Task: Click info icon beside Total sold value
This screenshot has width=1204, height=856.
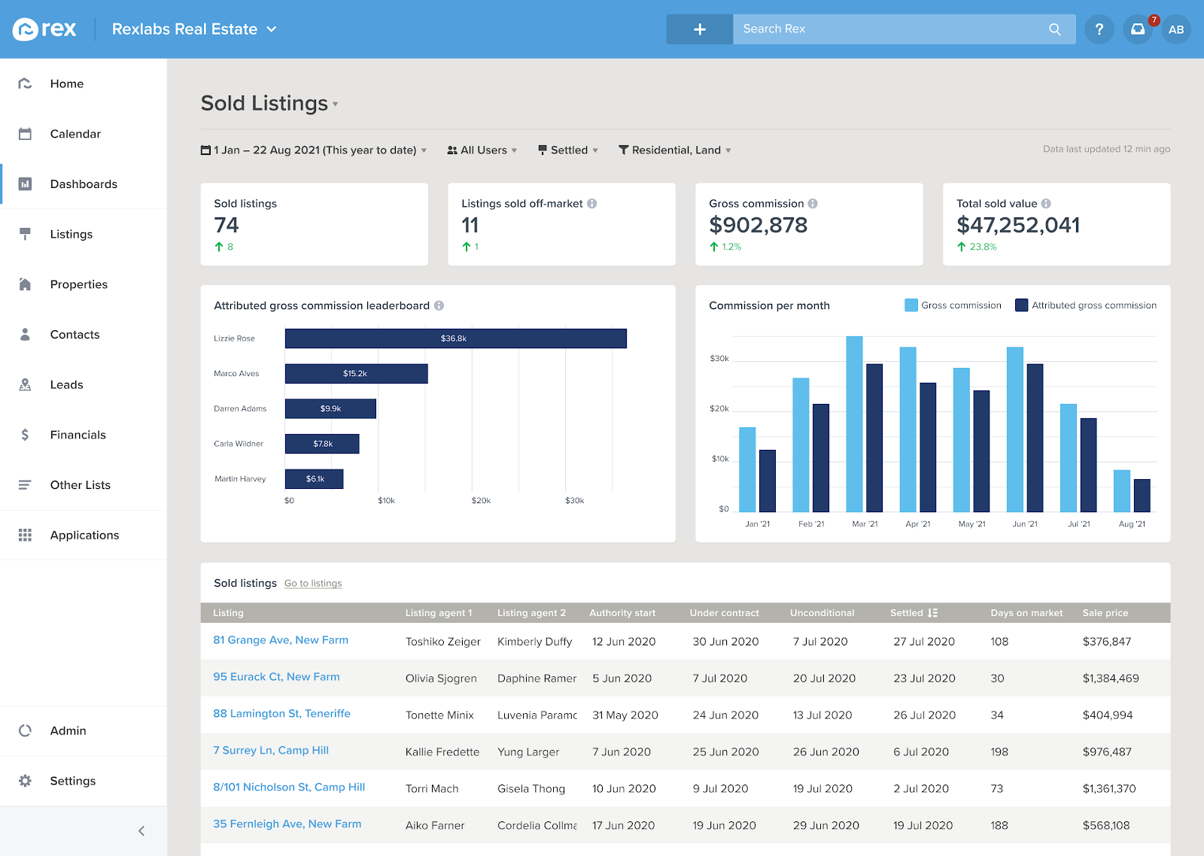Action: pyautogui.click(x=1046, y=204)
